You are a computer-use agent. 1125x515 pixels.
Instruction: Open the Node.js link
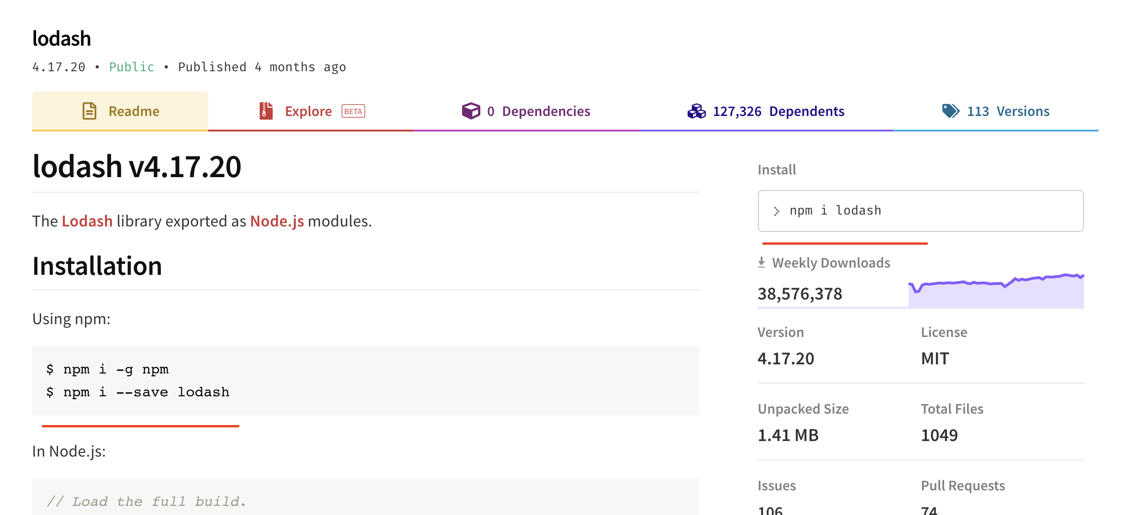click(277, 221)
